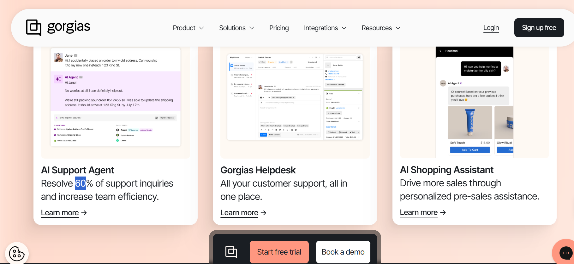
Task: Click the gorgias wordmark text
Action: pyautogui.click(x=69, y=27)
